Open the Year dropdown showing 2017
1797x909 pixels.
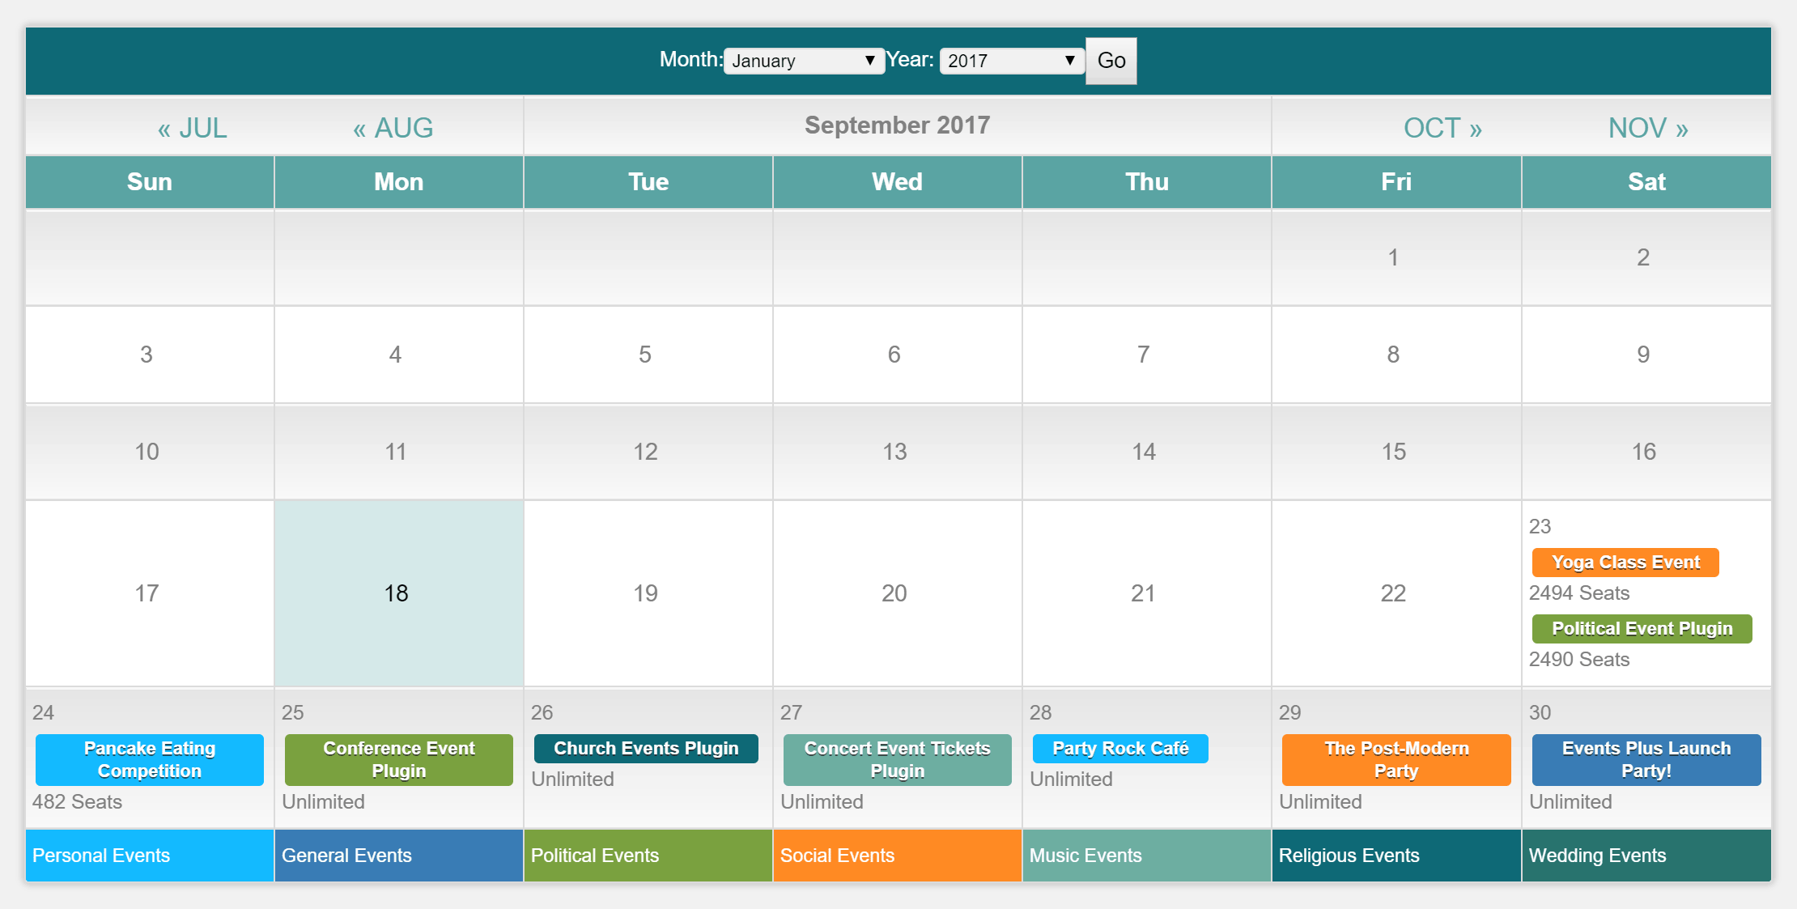pos(1011,61)
